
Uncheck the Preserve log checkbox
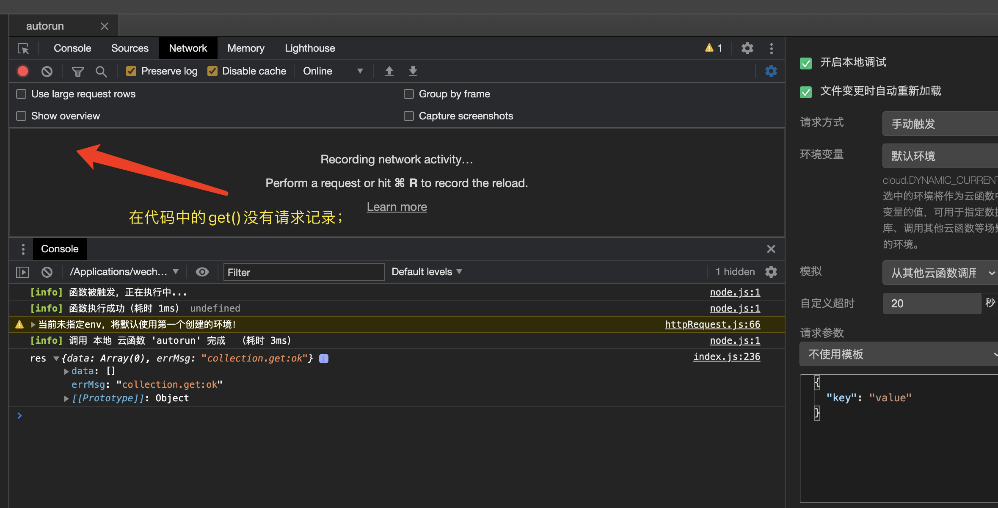[x=131, y=71]
